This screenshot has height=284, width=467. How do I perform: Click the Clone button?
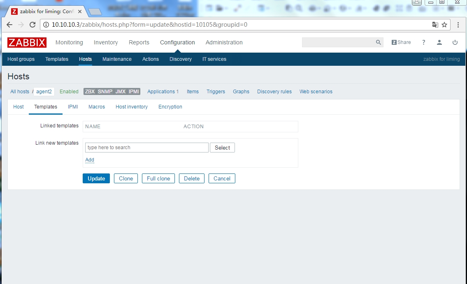pyautogui.click(x=126, y=178)
